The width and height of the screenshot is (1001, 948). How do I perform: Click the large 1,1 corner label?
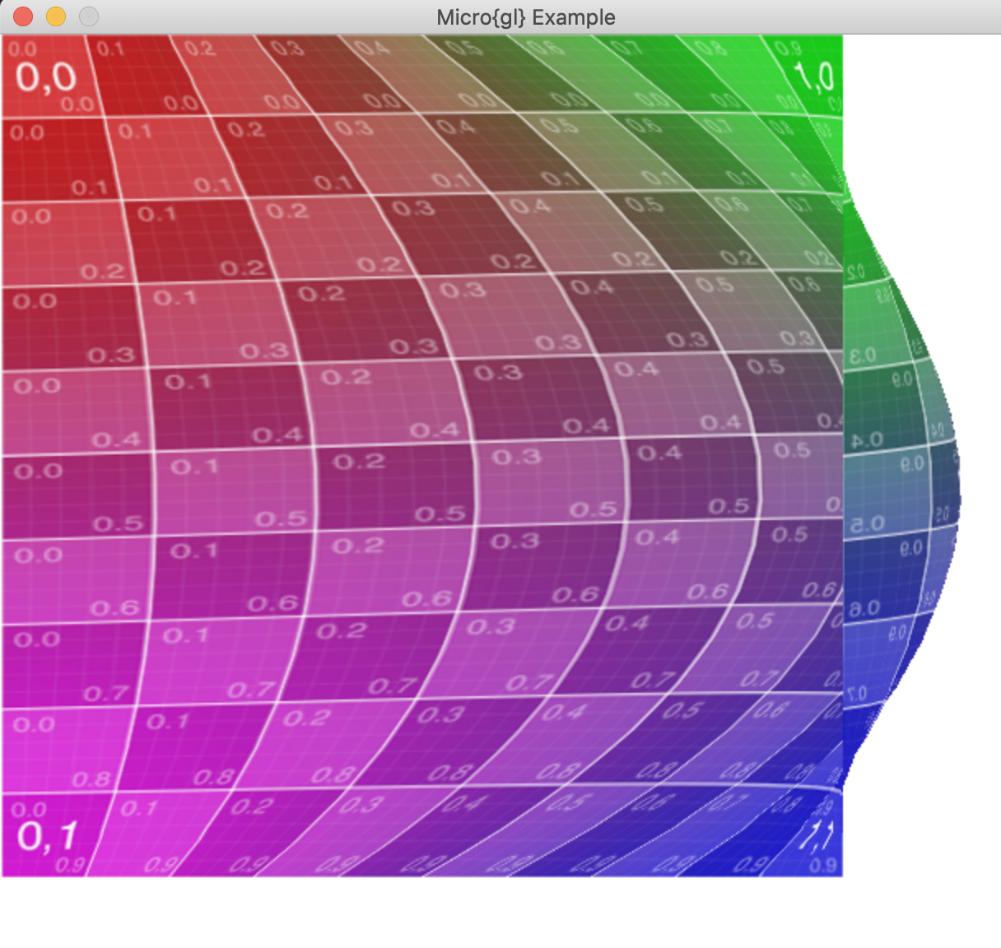[816, 836]
